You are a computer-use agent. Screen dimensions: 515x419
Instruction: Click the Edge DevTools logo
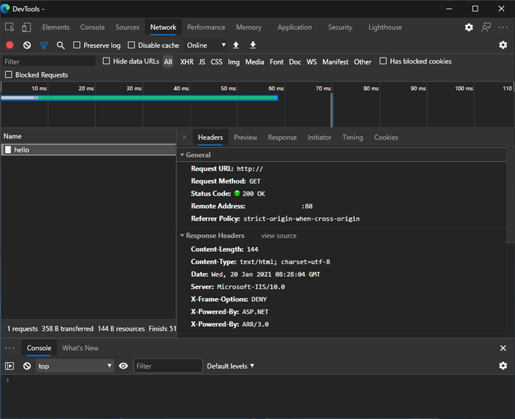coord(5,9)
